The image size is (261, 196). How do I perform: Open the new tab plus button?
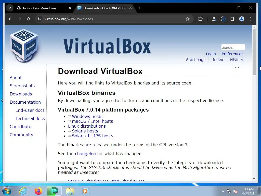(140, 8)
